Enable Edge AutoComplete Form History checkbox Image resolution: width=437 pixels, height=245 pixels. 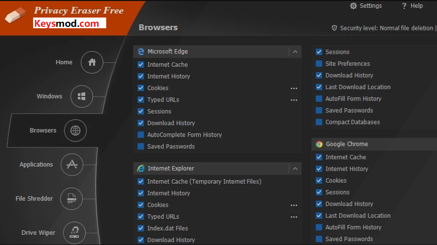click(x=141, y=135)
